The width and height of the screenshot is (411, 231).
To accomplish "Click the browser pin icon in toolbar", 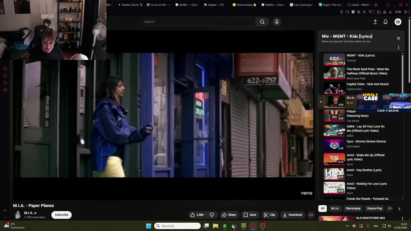I will 341,12.
